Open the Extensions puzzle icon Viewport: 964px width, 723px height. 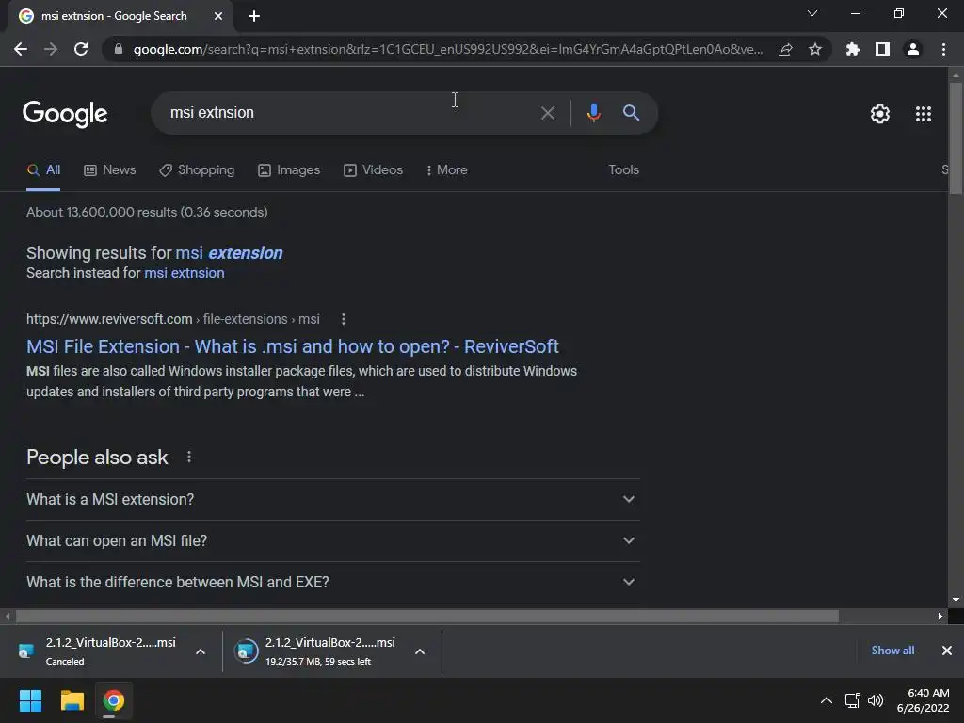pos(852,49)
